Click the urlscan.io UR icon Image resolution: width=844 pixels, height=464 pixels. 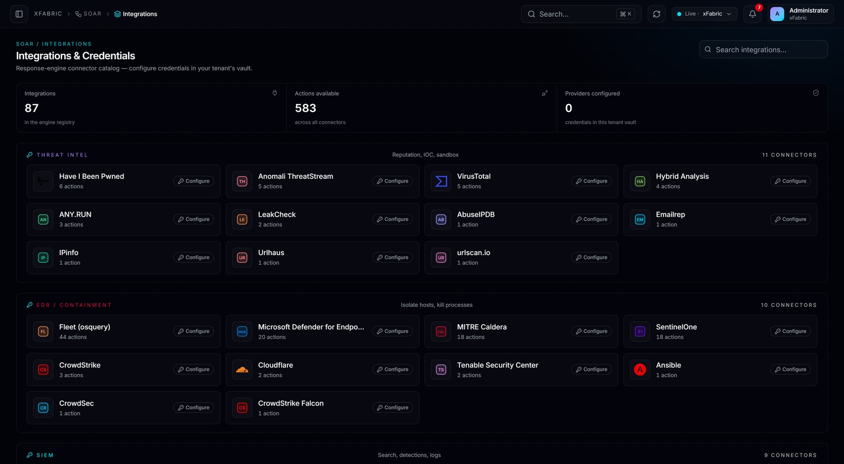click(441, 257)
